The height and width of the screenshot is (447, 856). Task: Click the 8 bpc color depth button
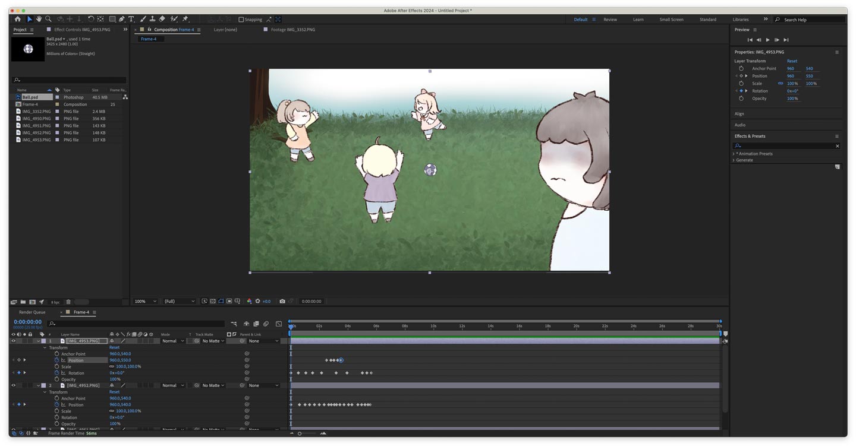[55, 302]
